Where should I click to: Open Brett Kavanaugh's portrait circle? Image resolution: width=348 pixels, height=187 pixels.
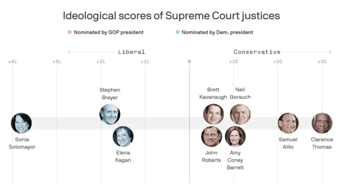213,114
